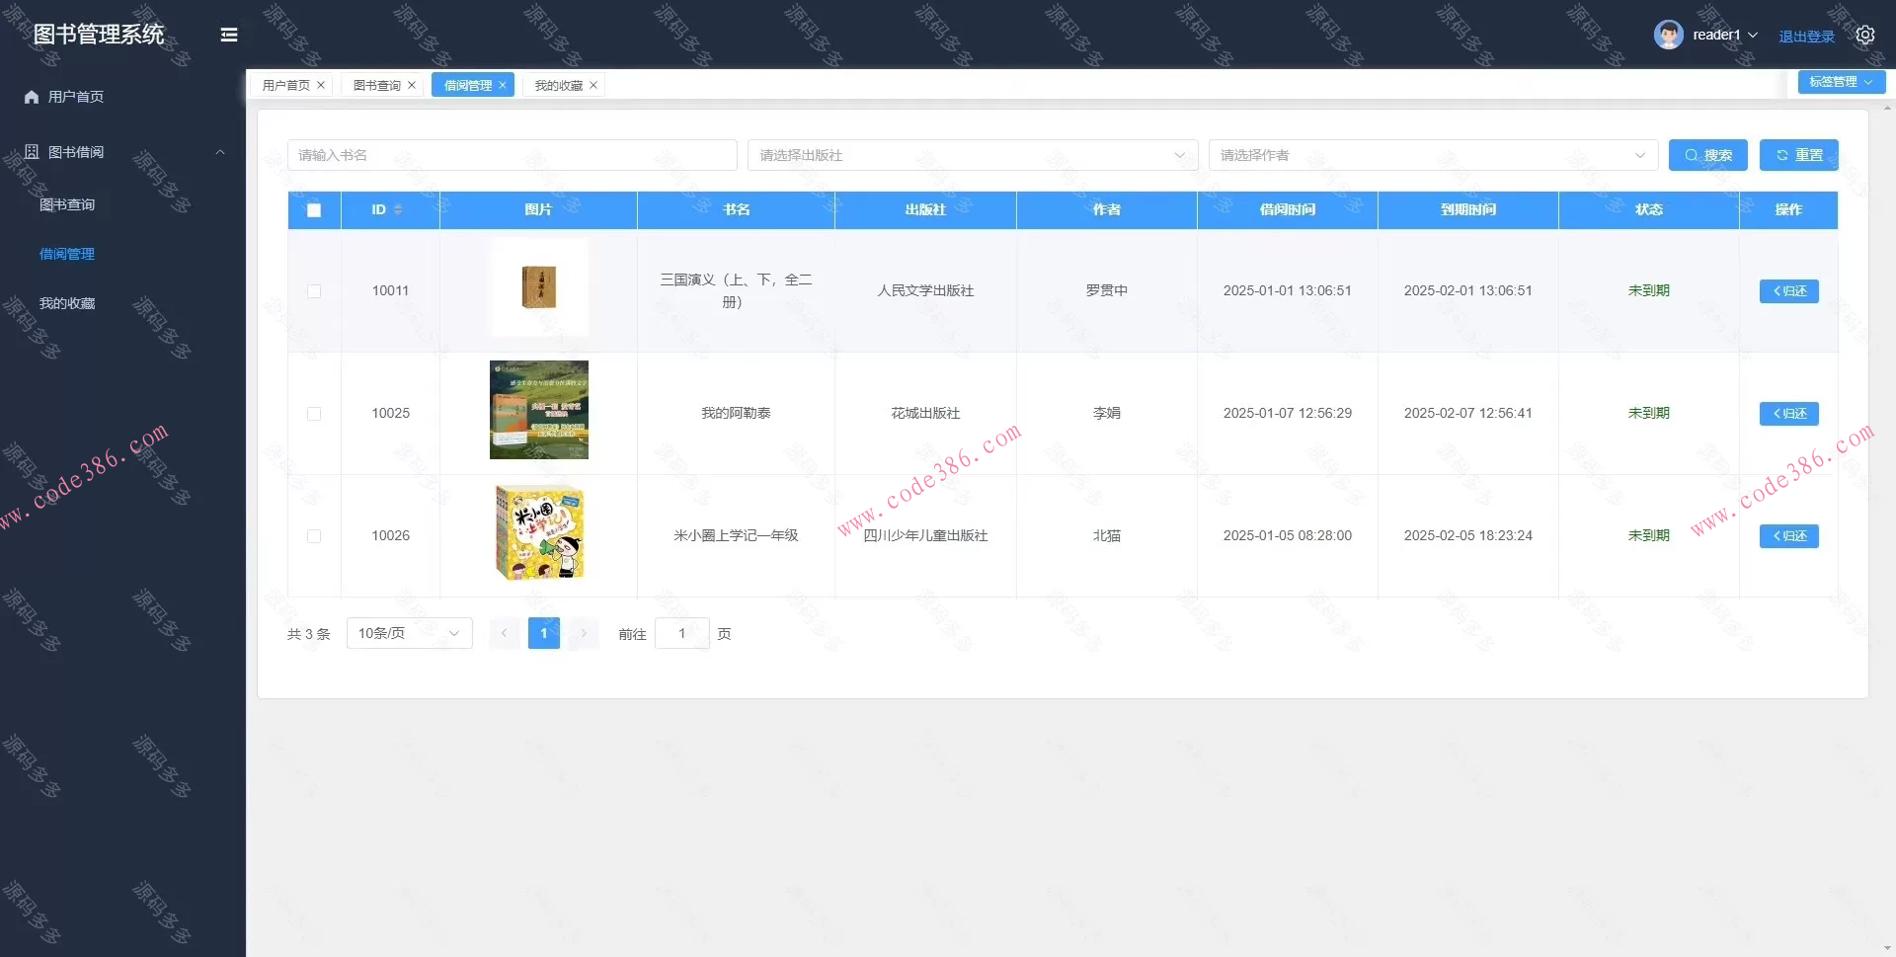Image resolution: width=1896 pixels, height=957 pixels.
Task: Click the hamburger menu collapse icon
Action: 229,35
